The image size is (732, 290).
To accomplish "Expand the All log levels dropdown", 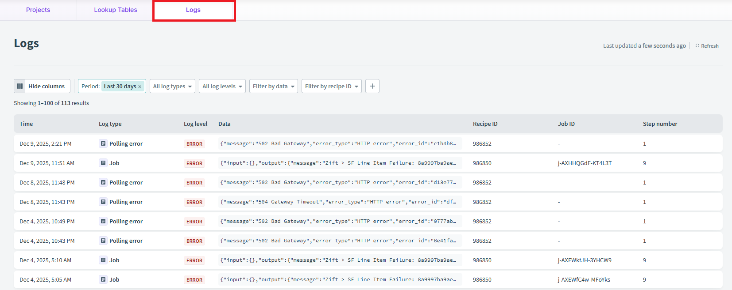I will pyautogui.click(x=222, y=86).
